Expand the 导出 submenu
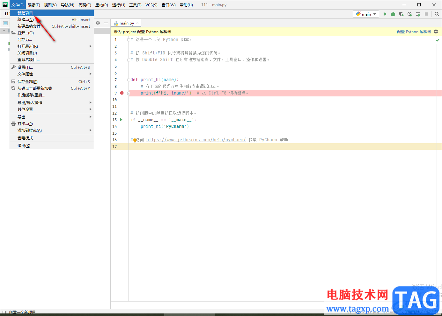The image size is (442, 316). [52, 117]
